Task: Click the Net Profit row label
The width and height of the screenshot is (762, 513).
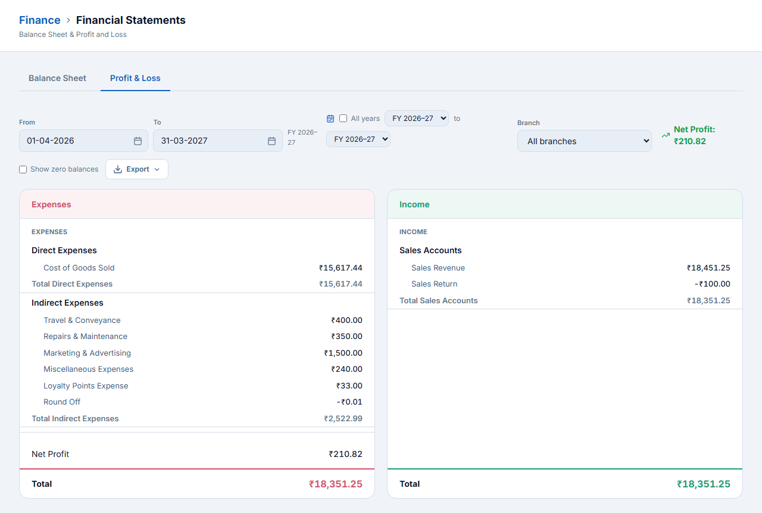Action: pos(51,454)
